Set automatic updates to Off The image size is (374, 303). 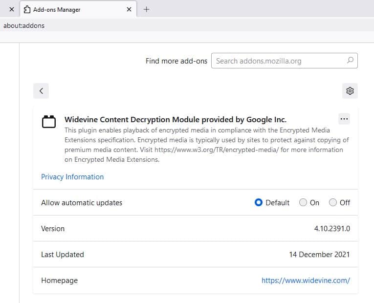(x=333, y=202)
